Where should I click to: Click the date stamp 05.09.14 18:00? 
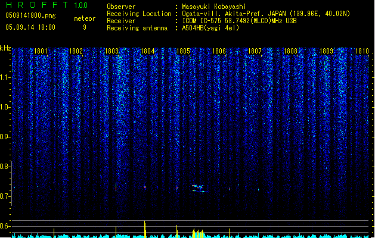tap(30, 27)
